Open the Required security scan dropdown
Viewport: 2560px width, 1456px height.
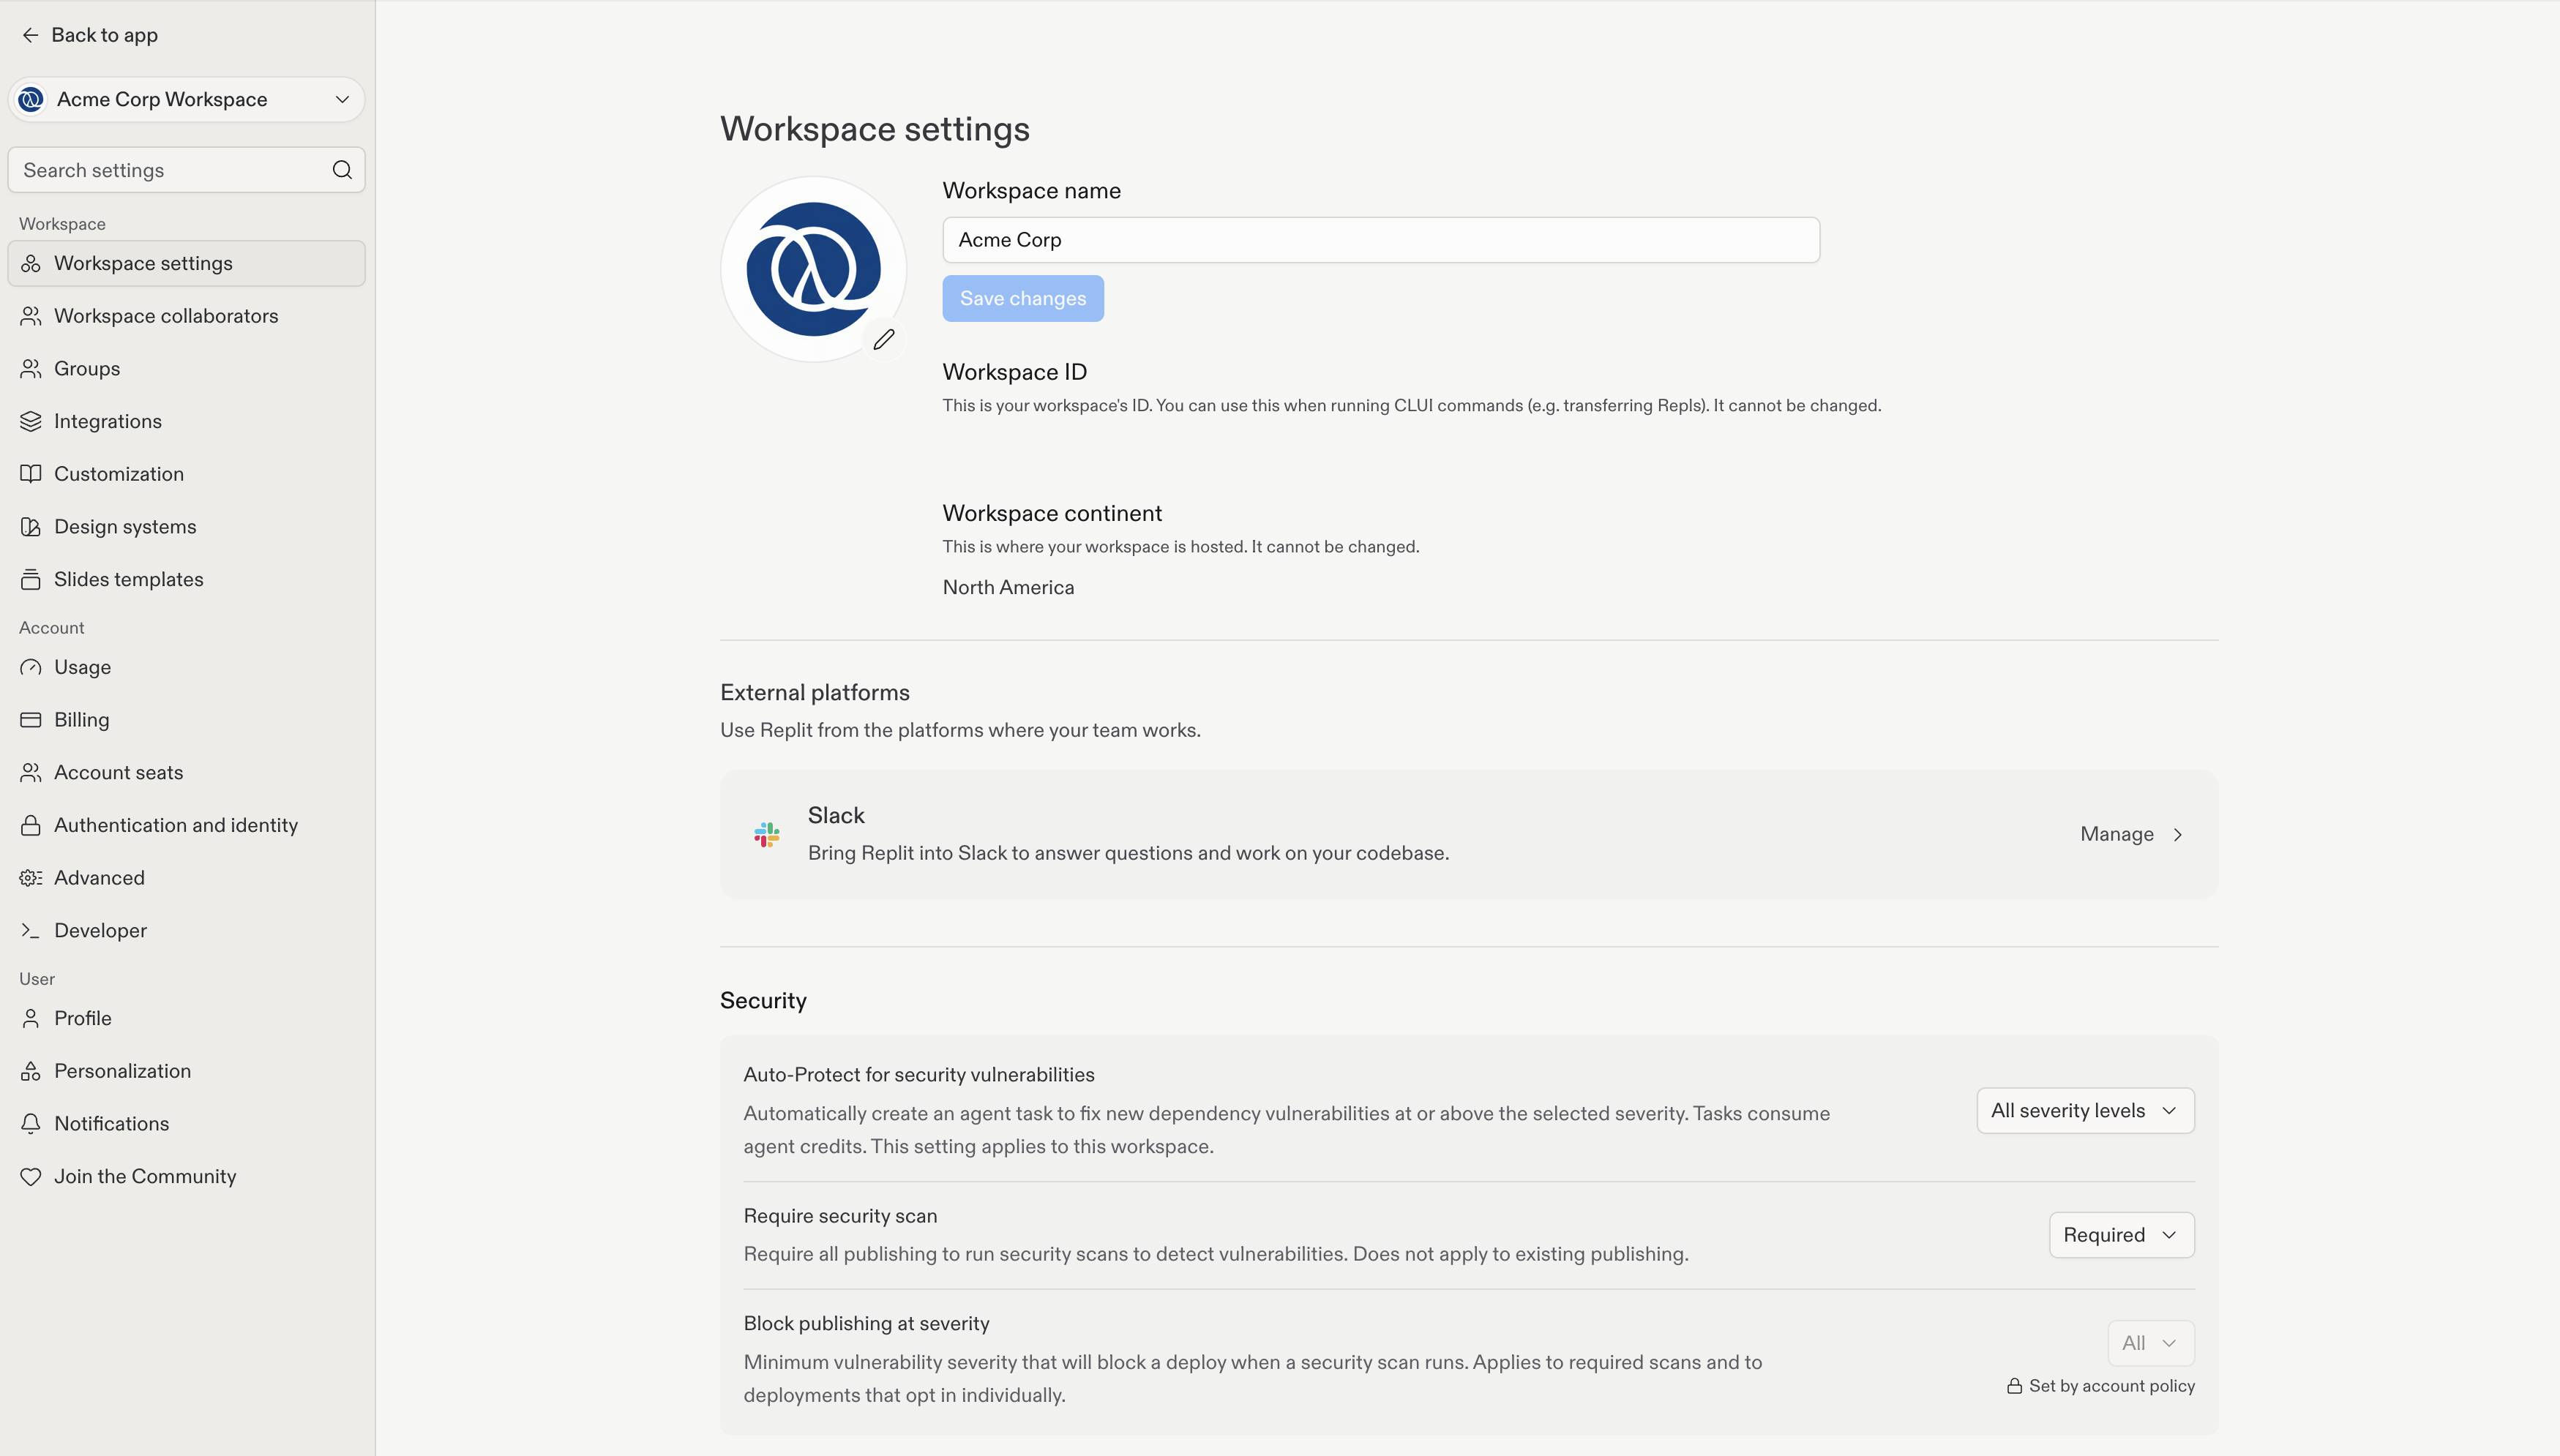click(2121, 1235)
